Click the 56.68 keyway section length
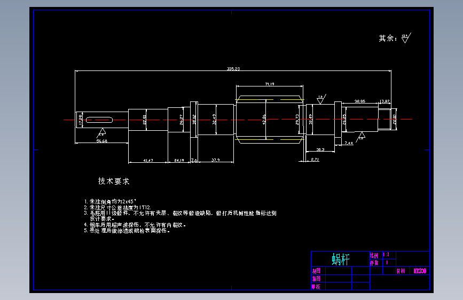This screenshot has height=300, width=463. click(102, 141)
